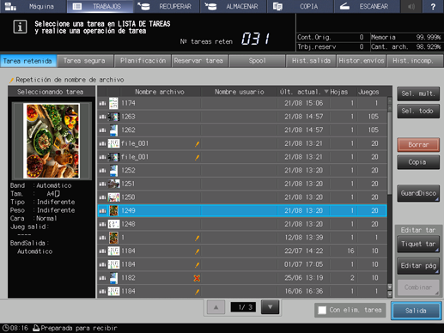Click the Sel. mult. button

click(x=418, y=94)
